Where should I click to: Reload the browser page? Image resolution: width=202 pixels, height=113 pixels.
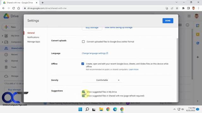tap(14, 8)
